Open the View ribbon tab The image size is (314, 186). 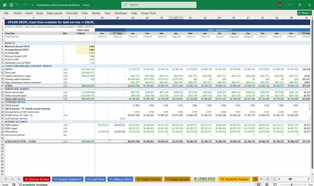[107, 13]
